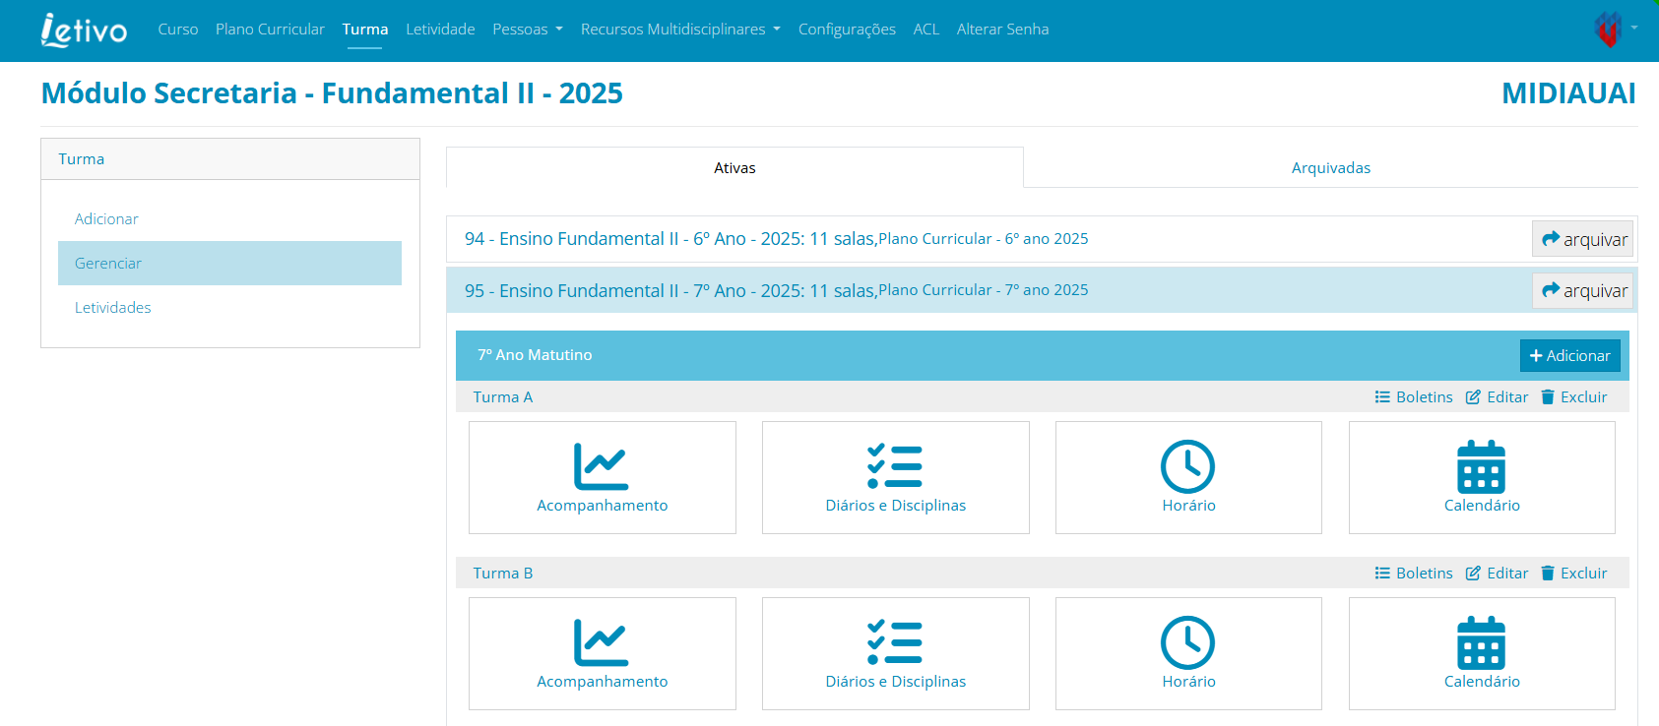The height and width of the screenshot is (726, 1659).
Task: Click Plano Curricular - 7º ano 2025 text
Action: 983,290
